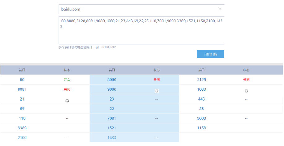This screenshot has width=284, height=146.
Task: Select port 7001 cell
Action: point(112,118)
